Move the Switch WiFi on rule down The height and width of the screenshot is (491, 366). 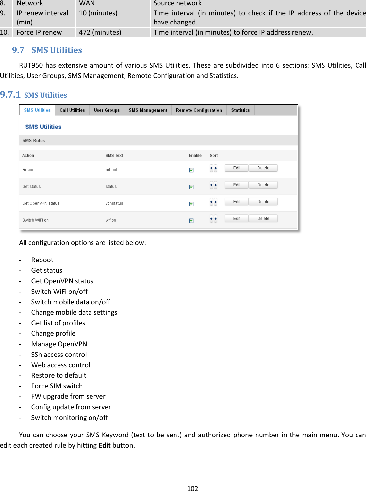pos(215,218)
